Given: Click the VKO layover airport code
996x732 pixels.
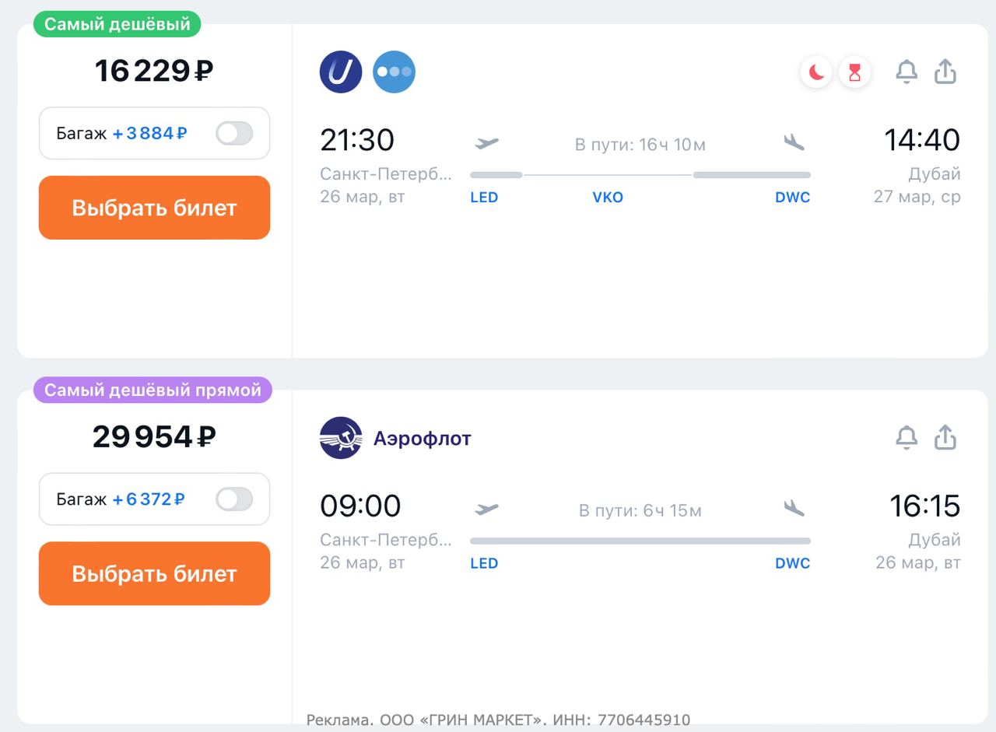Looking at the screenshot, I should tap(608, 198).
